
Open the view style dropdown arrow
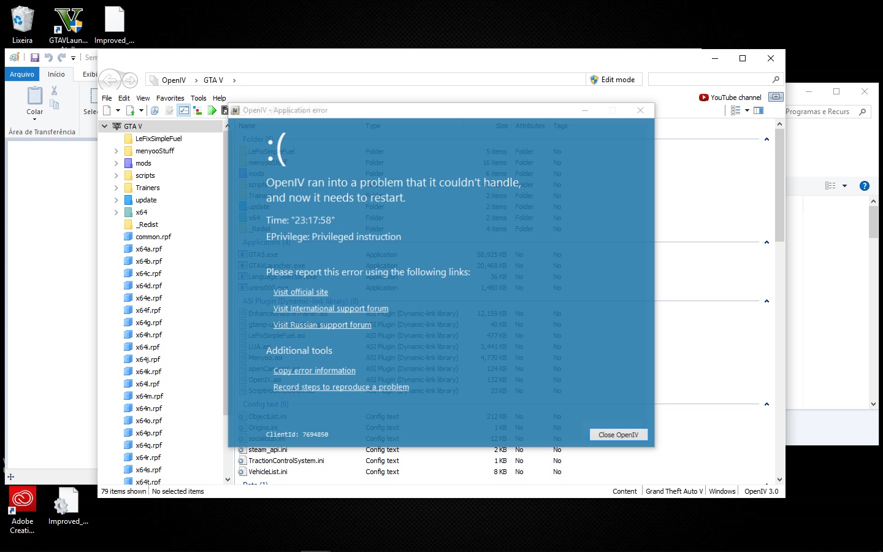click(747, 110)
